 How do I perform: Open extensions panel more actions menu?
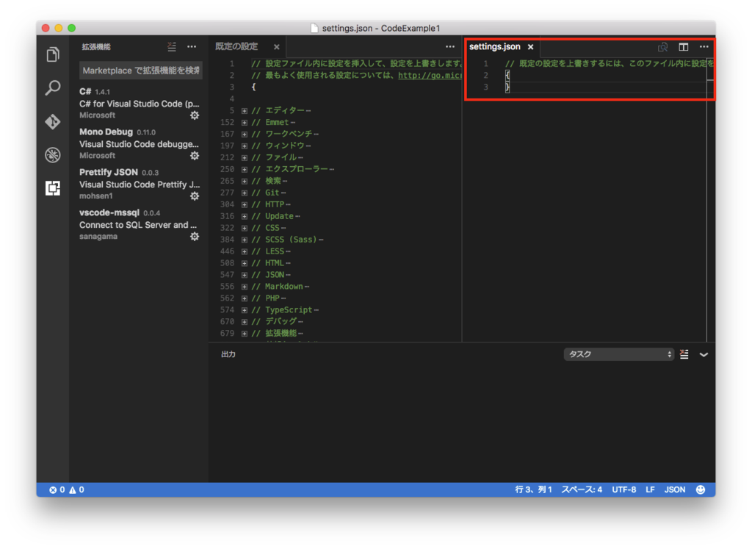[192, 46]
